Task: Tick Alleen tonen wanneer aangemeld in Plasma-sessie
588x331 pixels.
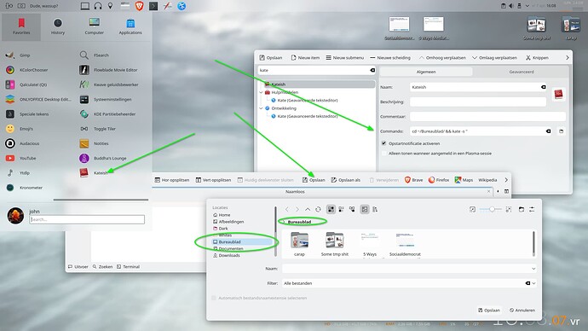Action: tap(383, 154)
